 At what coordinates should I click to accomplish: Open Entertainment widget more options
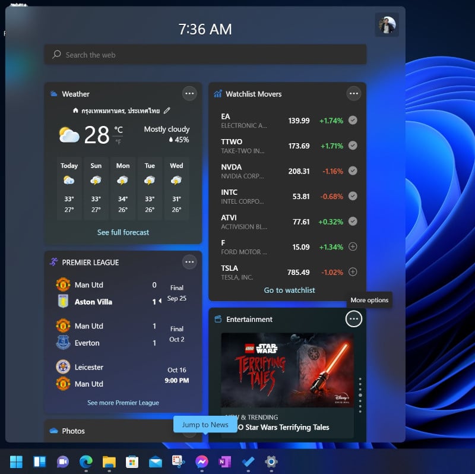353,319
